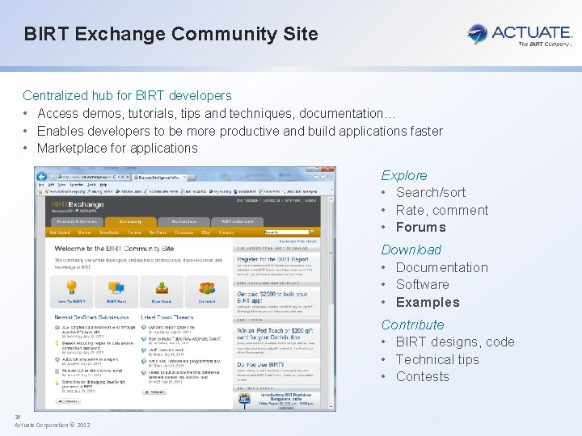This screenshot has width=582, height=436.
Task: Open the Marketplace tab
Action: coord(183,222)
